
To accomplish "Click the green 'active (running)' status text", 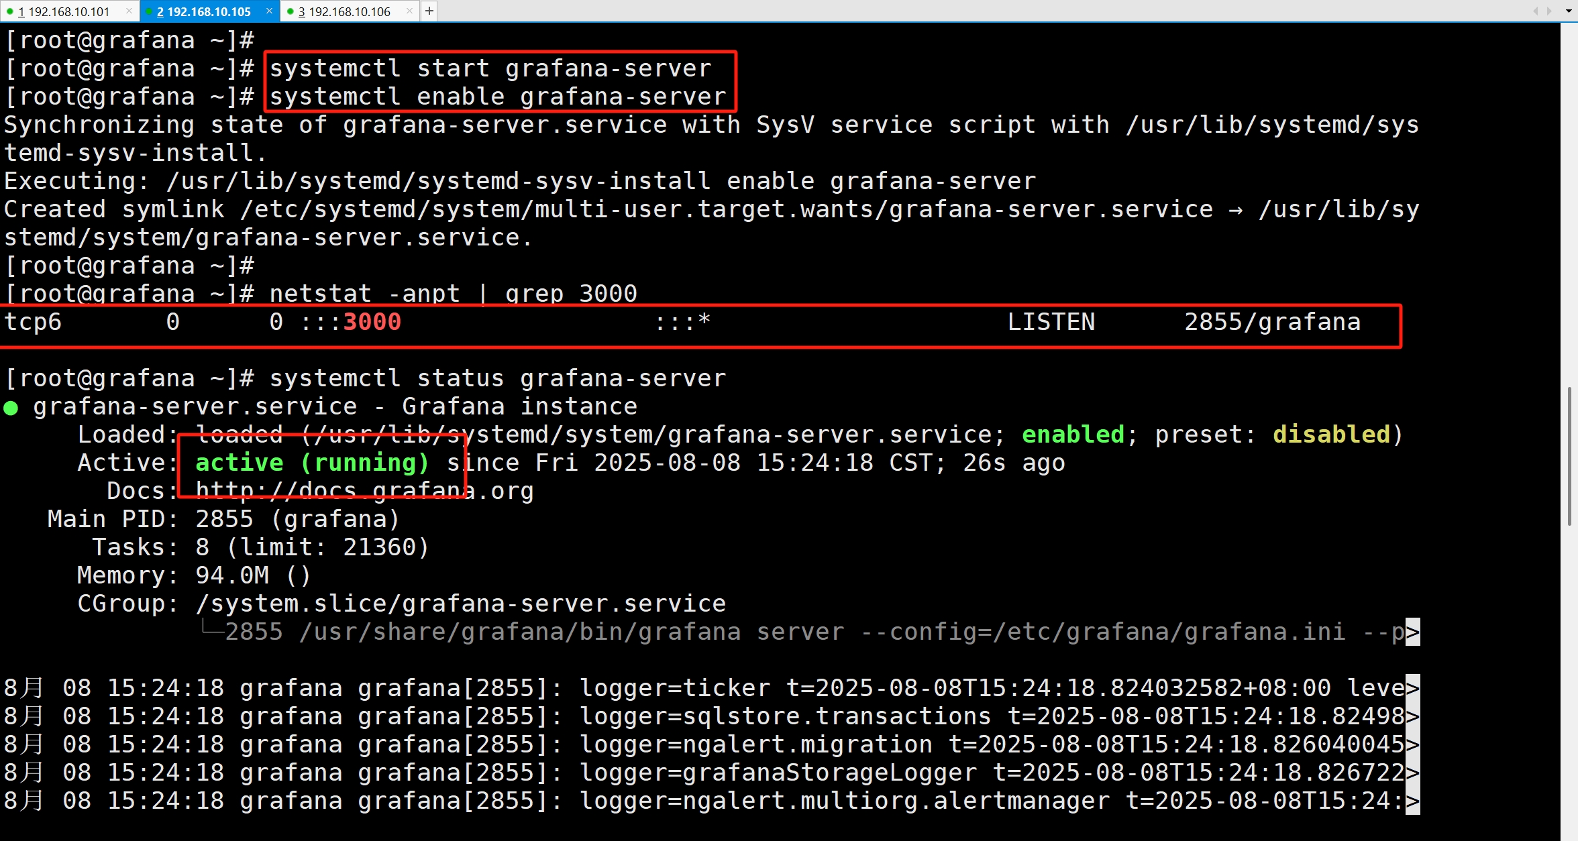I will [x=312, y=463].
